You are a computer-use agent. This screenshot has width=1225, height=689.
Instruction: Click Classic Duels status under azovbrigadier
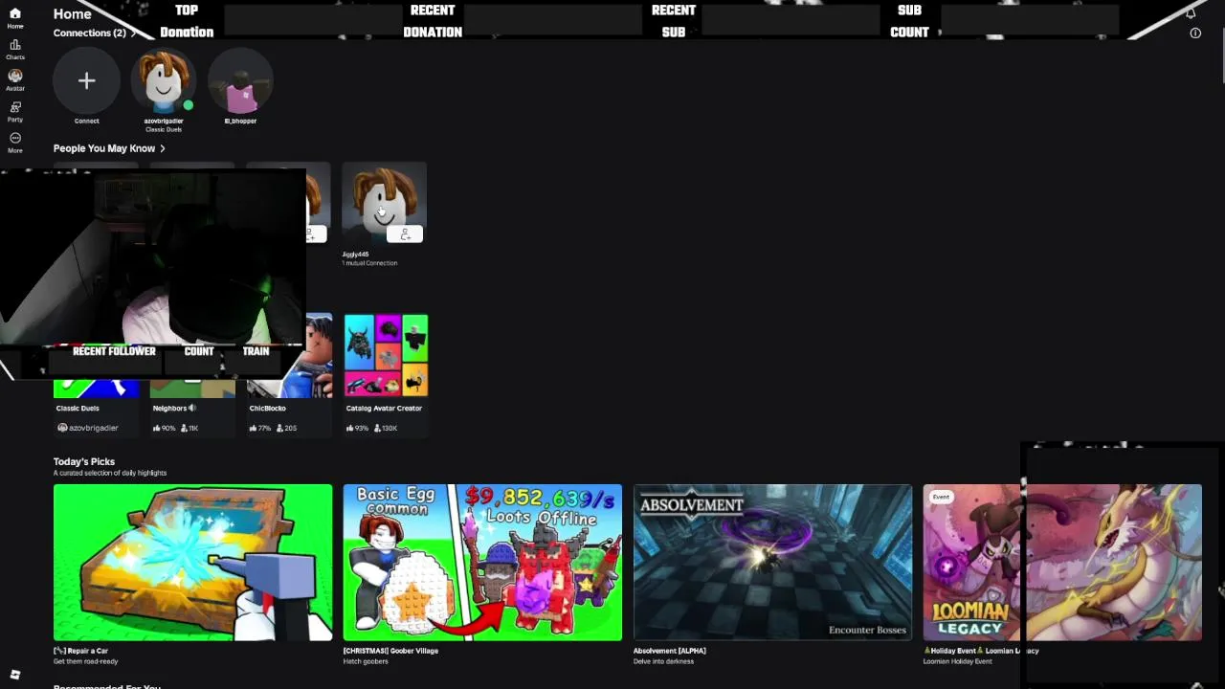point(164,129)
